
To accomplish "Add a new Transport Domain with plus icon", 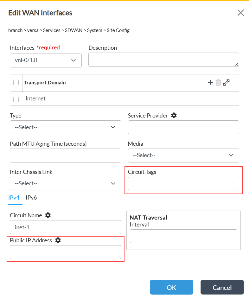I will point(210,83).
